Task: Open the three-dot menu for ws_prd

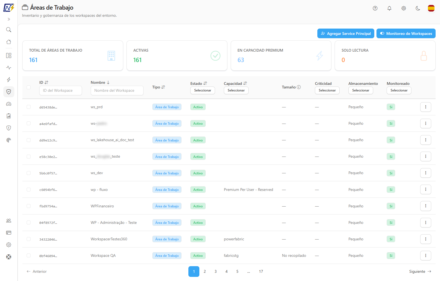Action: (x=426, y=107)
